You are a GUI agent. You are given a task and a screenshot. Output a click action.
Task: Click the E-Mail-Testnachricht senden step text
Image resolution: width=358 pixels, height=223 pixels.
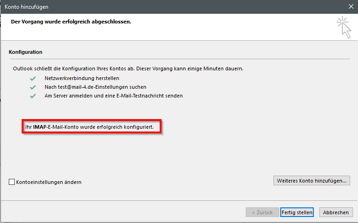(x=114, y=96)
